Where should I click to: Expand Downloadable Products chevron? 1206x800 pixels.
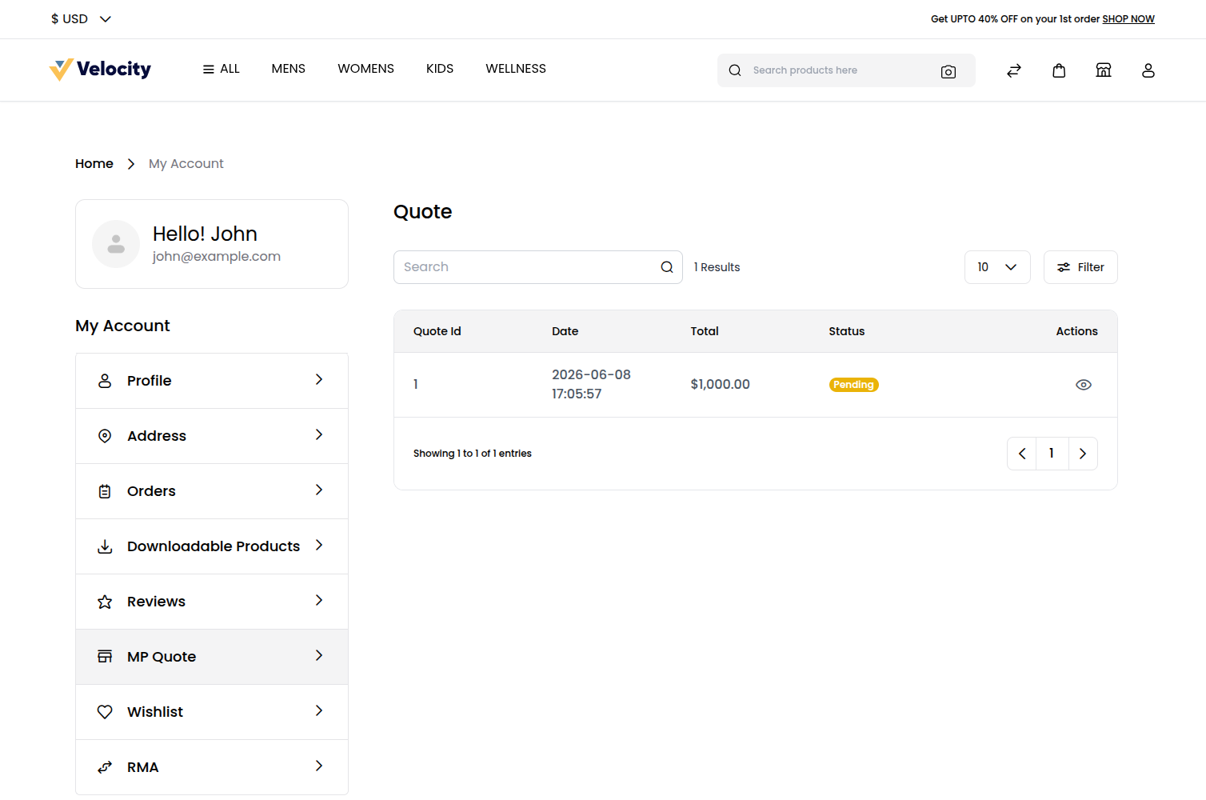pos(319,545)
